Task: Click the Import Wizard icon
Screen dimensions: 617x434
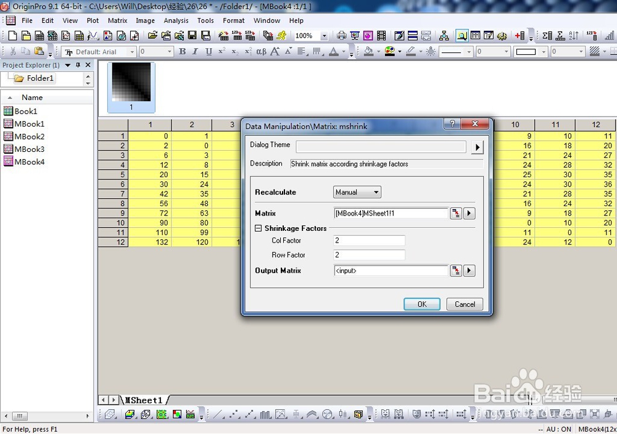Action: (223, 36)
